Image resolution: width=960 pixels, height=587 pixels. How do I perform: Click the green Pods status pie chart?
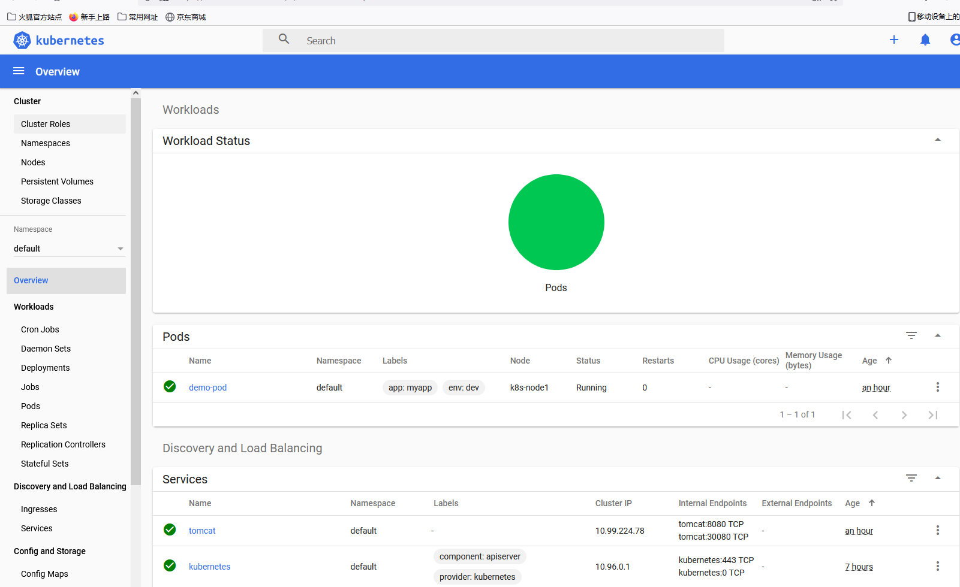556,222
